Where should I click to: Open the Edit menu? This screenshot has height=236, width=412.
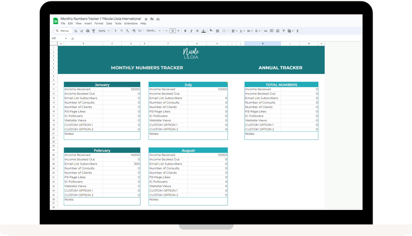(x=70, y=24)
